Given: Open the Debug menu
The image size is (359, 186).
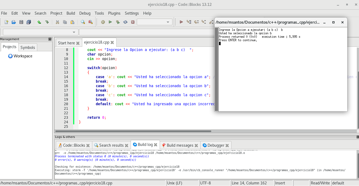Looking at the screenshot, I should [85, 13].
